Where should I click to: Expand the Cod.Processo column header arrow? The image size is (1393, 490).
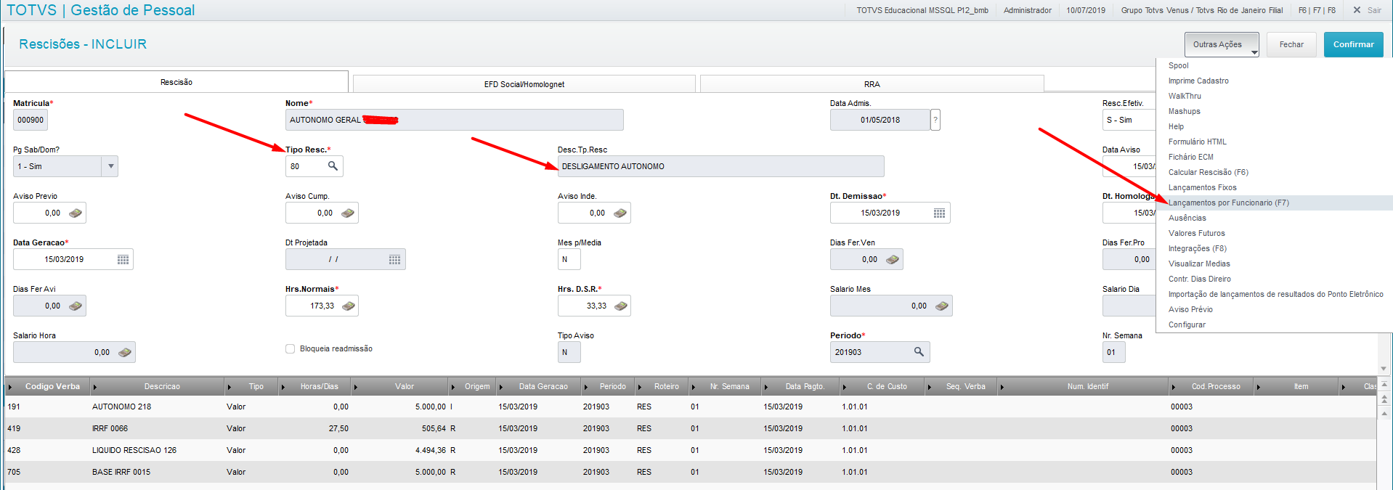coord(1174,387)
